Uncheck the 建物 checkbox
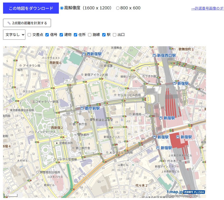The height and width of the screenshot is (200, 224). click(61, 35)
